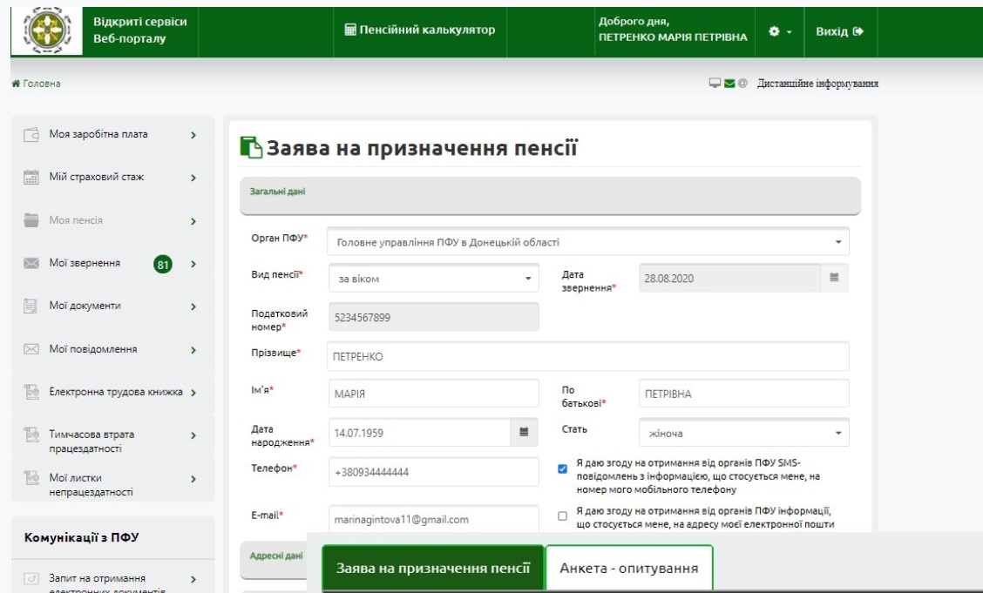Viewport: 983px width, 593px height.
Task: Check the e-mail information consent checkbox
Action: [562, 516]
